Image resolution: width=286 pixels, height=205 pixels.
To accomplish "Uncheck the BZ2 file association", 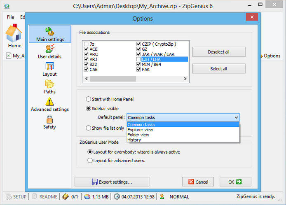I will (x=86, y=64).
